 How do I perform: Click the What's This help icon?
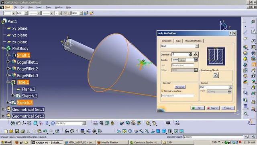tap(57, 131)
